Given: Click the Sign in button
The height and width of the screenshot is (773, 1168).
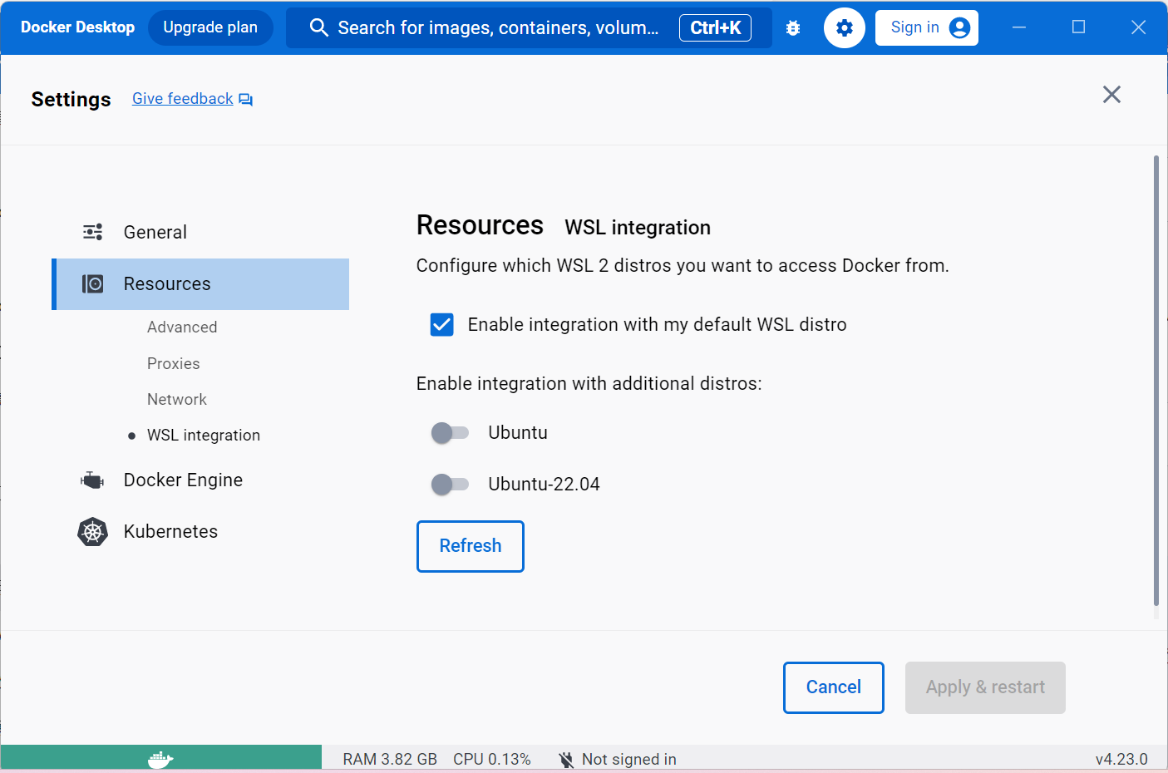Looking at the screenshot, I should coord(927,28).
